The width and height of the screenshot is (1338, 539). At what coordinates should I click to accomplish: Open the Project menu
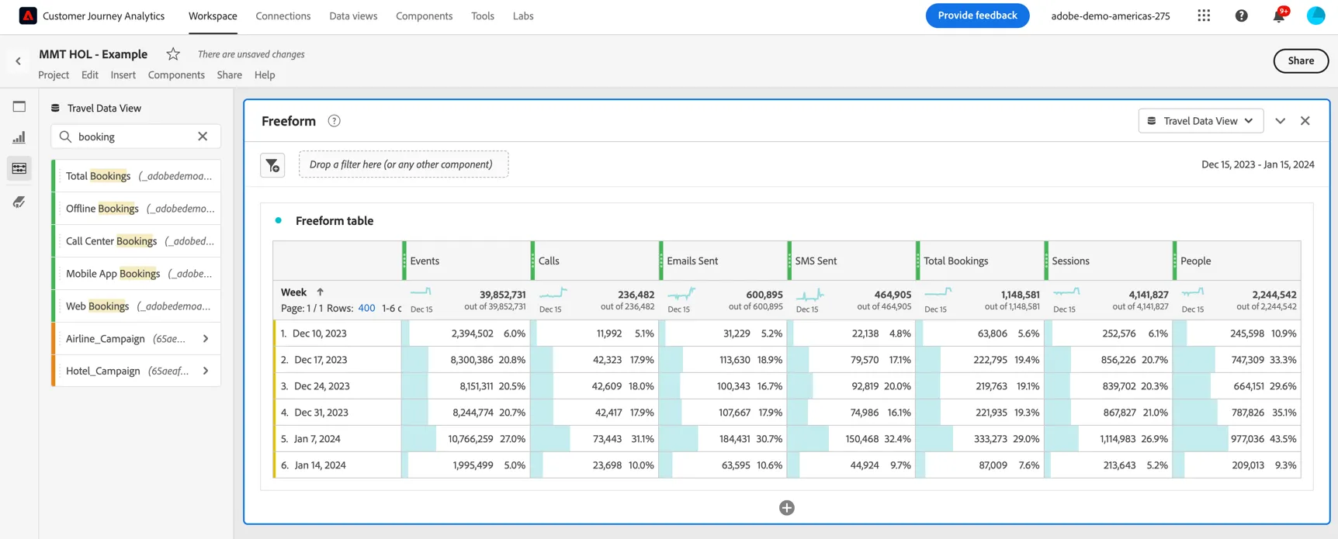54,75
